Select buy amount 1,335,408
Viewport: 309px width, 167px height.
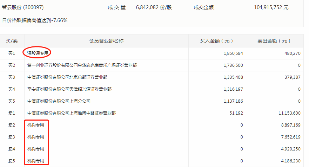[233, 77]
